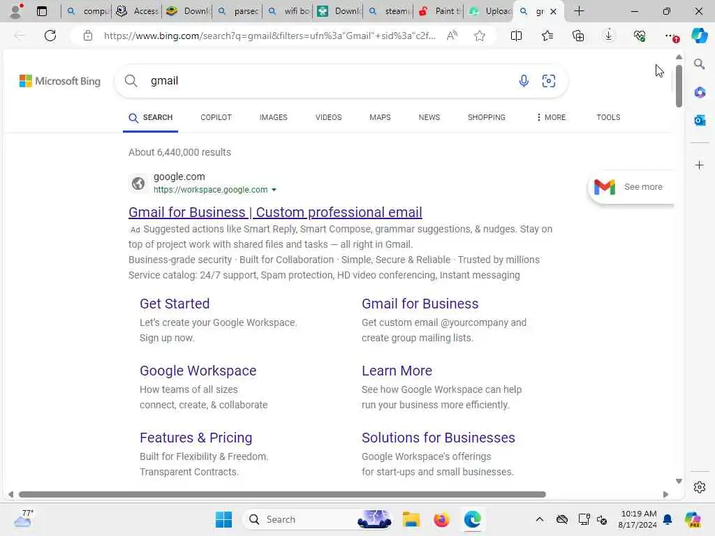Open the tab actions menu icon

pos(41,11)
